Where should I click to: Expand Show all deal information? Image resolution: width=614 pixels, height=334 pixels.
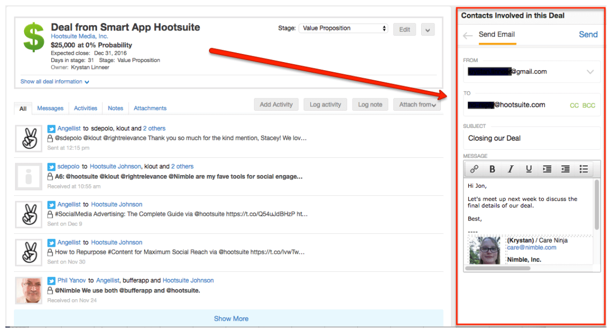tap(55, 82)
